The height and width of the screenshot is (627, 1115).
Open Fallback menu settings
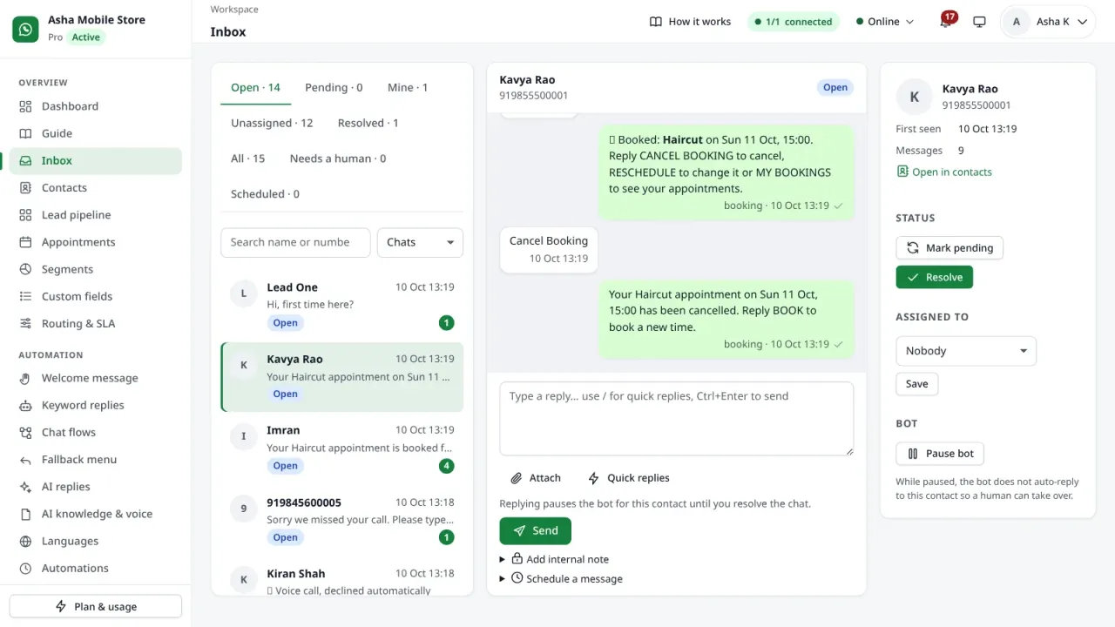96,459
